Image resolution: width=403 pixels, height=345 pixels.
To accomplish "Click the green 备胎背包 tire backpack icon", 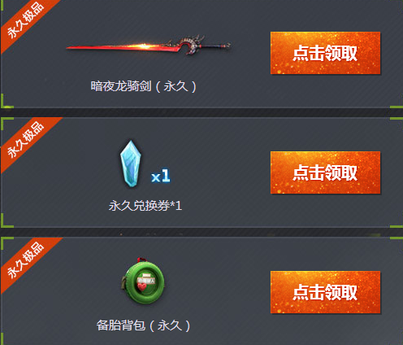I will point(142,281).
